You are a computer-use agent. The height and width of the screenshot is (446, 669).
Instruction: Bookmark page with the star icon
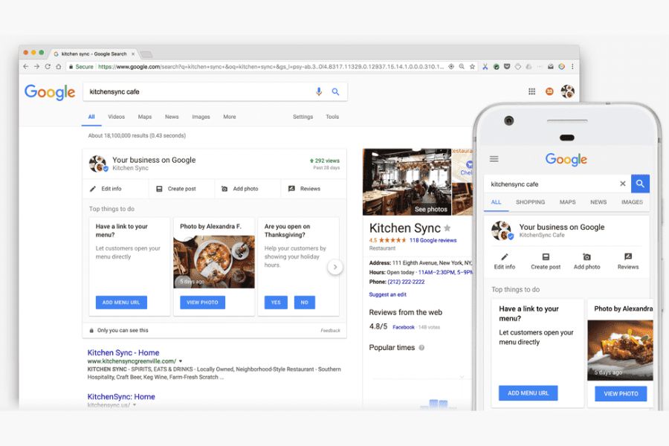point(472,67)
